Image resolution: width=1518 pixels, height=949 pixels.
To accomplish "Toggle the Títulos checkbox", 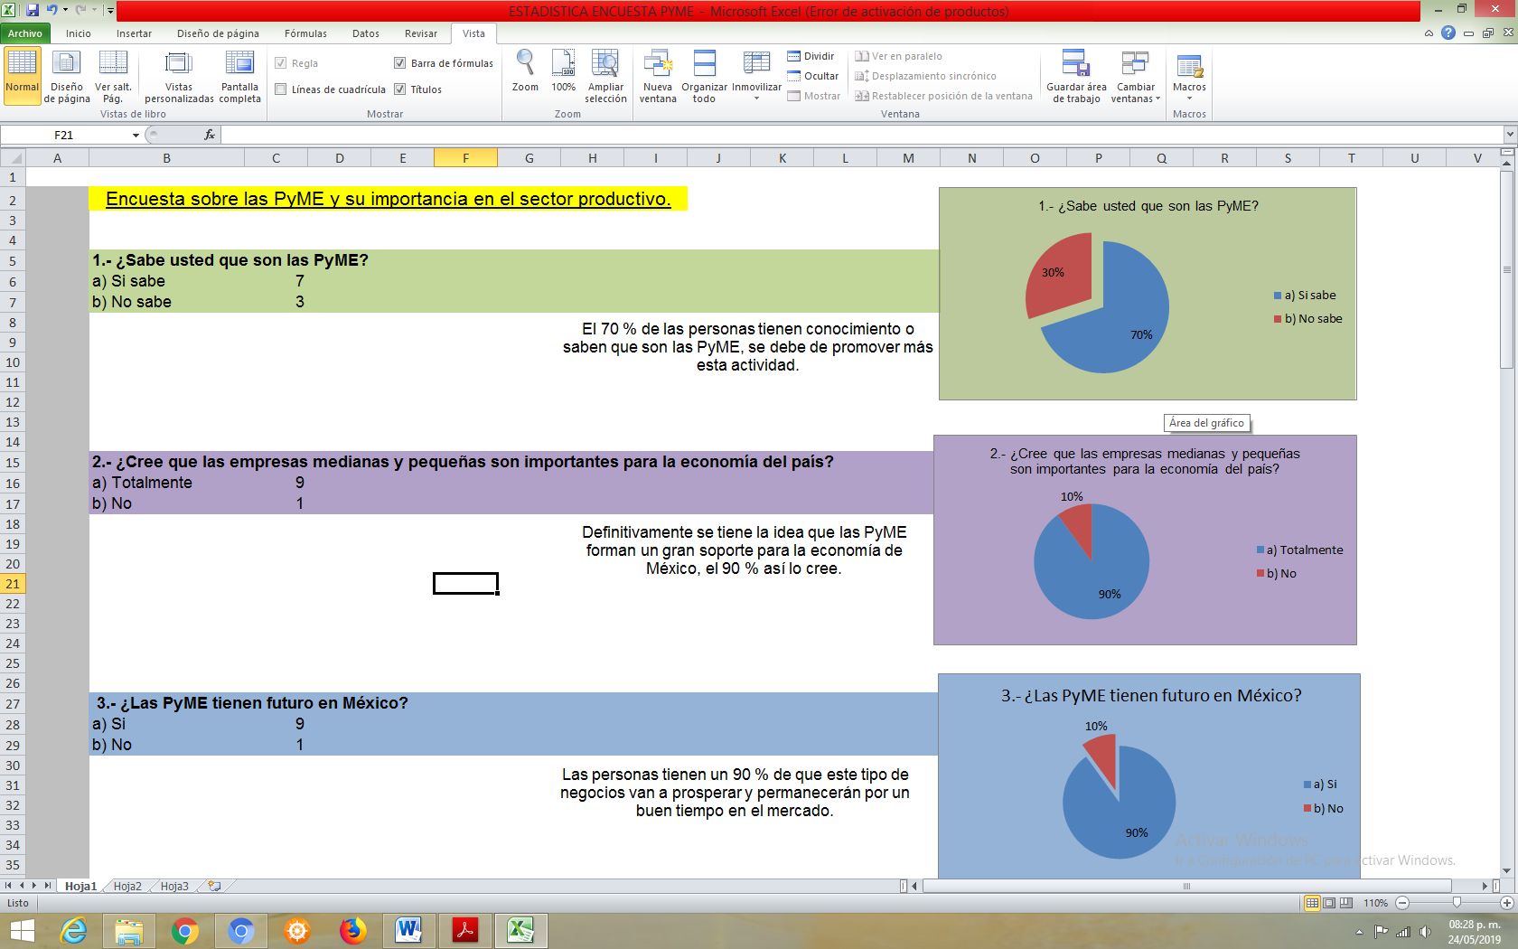I will (399, 89).
